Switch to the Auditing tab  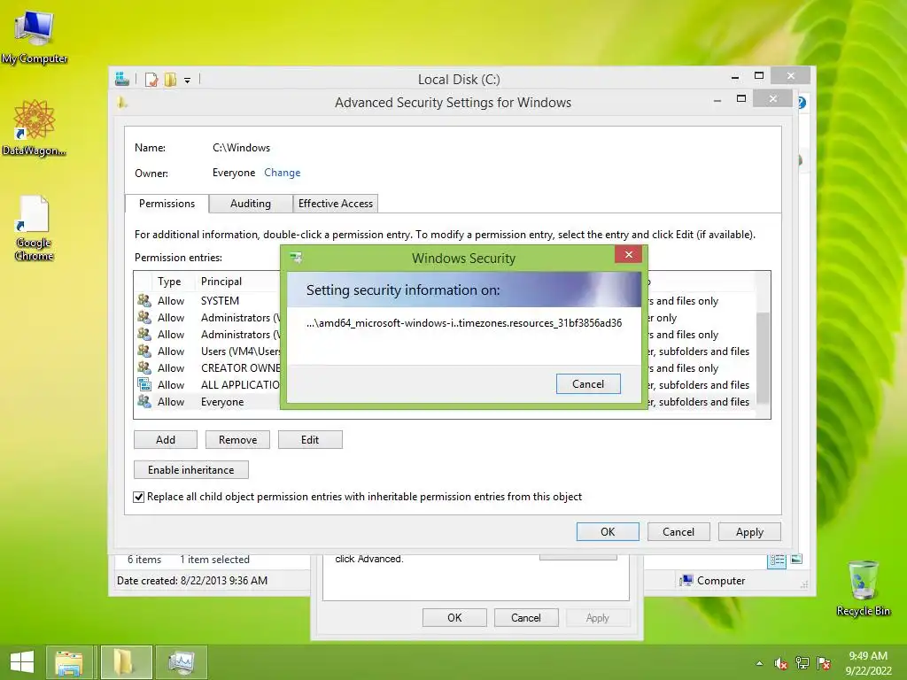click(251, 204)
